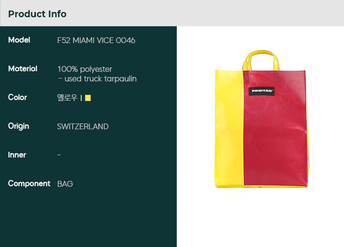The height and width of the screenshot is (247, 344).
Task: Click the Material label
Action: [x=22, y=69]
